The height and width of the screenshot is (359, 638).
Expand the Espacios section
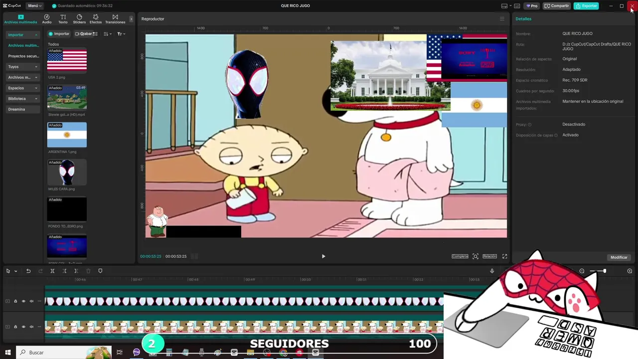tap(23, 88)
